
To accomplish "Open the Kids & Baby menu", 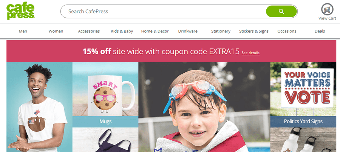I will pyautogui.click(x=122, y=31).
